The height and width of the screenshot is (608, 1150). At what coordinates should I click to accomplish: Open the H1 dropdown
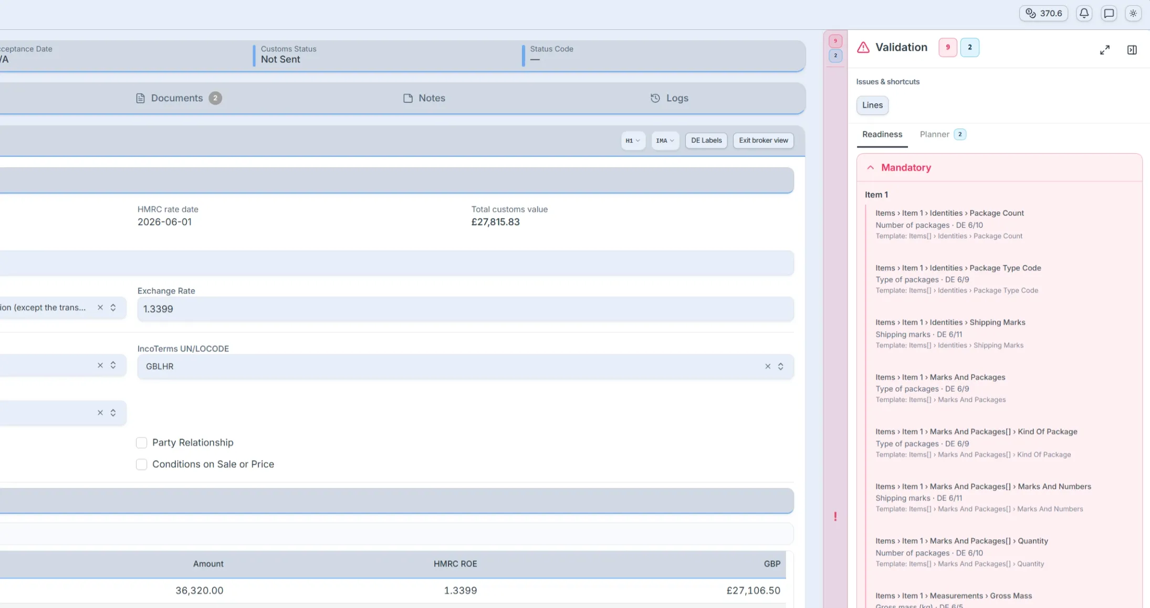coord(633,141)
